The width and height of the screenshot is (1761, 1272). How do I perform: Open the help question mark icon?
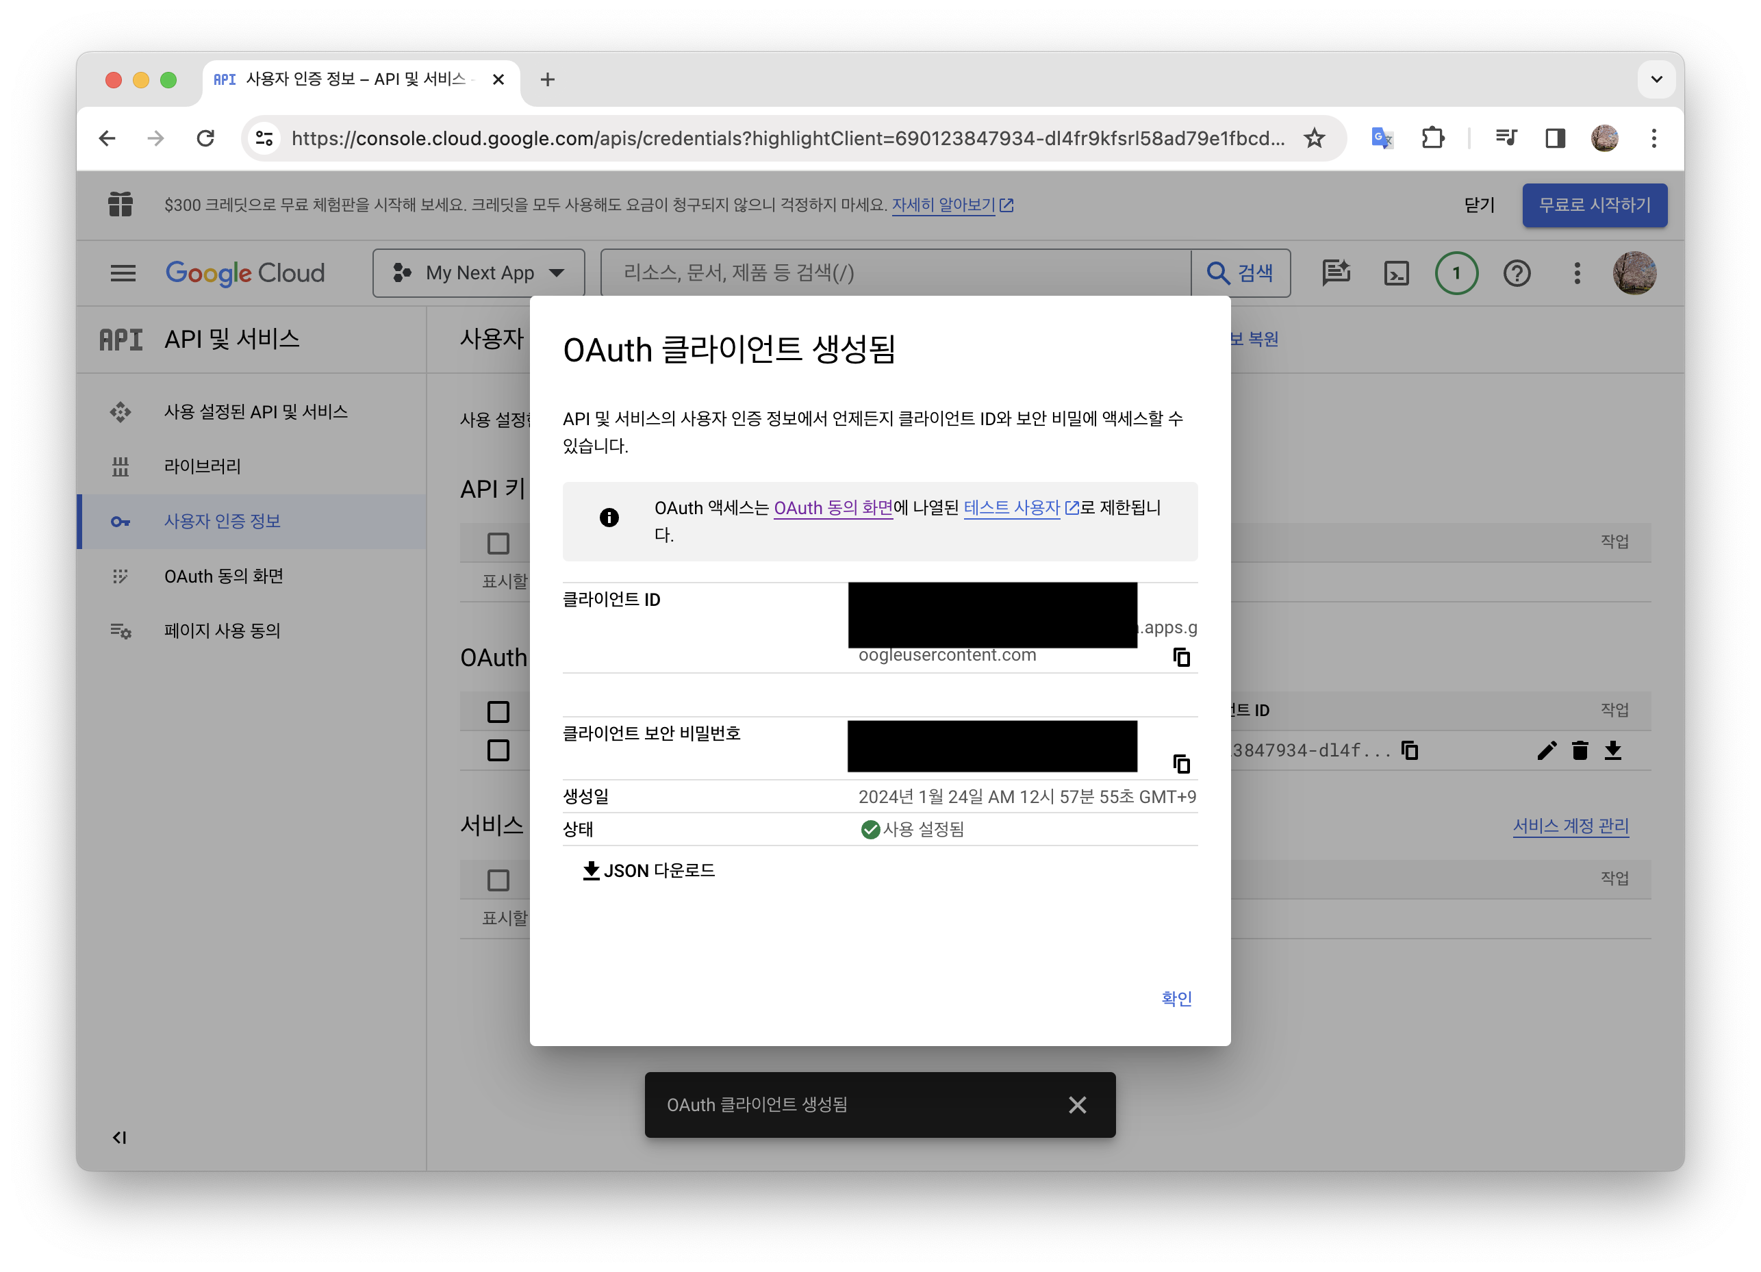pyautogui.click(x=1516, y=273)
